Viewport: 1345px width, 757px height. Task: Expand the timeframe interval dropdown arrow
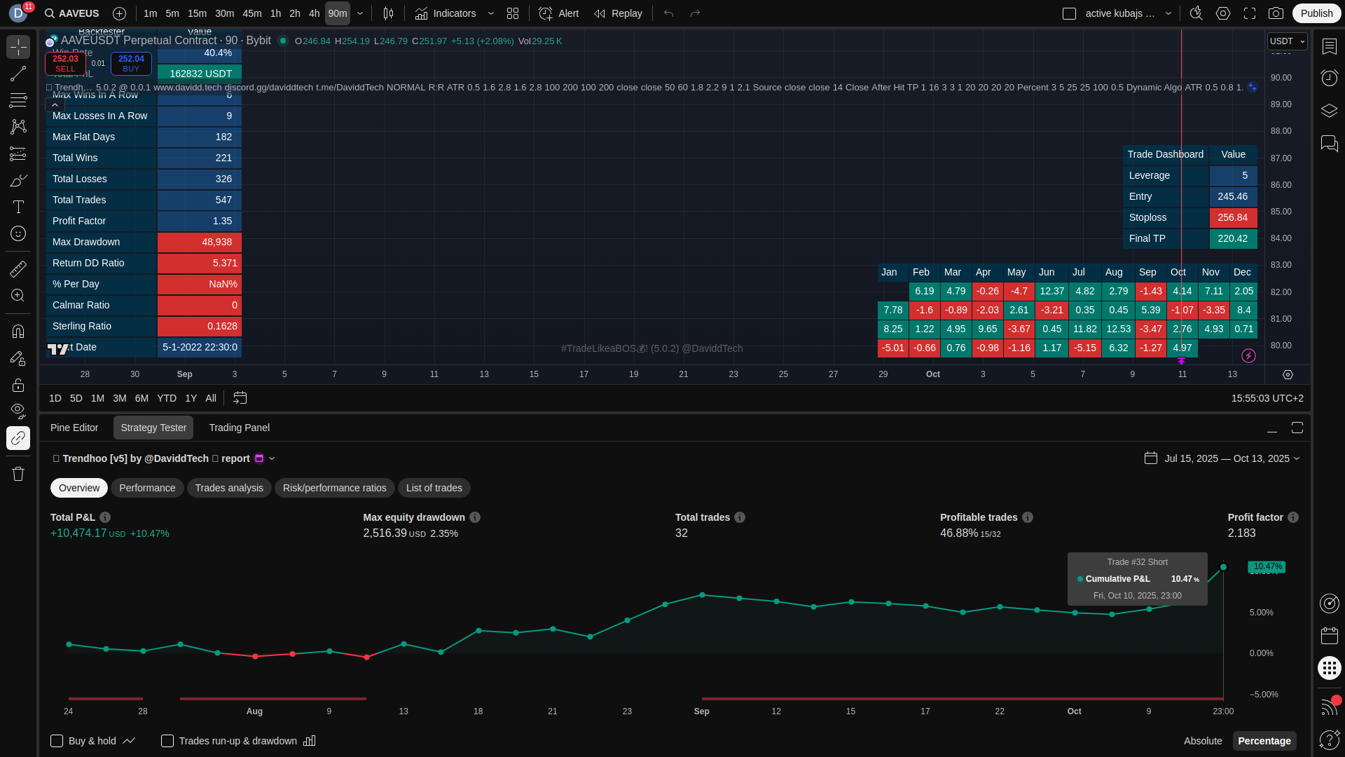point(360,13)
